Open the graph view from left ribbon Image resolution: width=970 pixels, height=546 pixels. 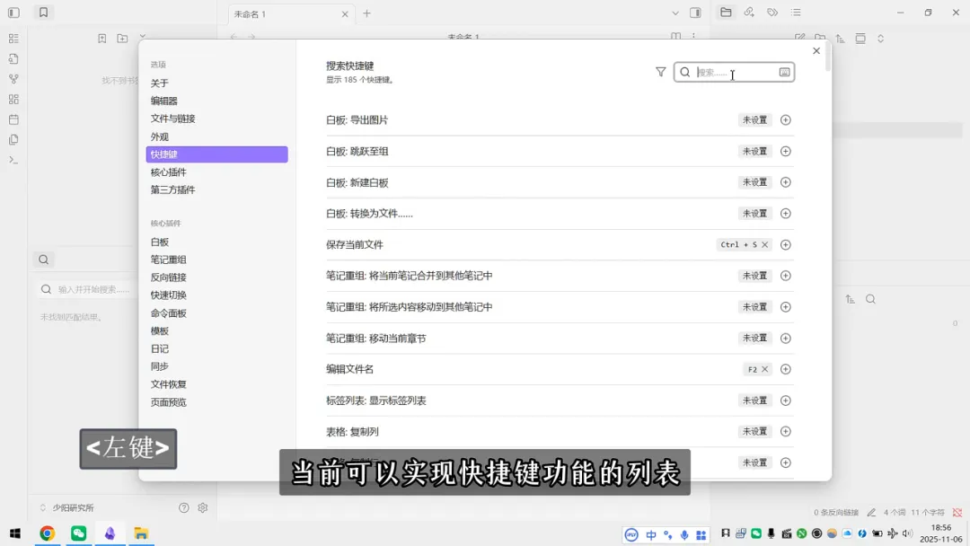point(13,78)
